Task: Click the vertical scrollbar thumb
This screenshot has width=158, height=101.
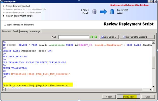Action: pos(153,62)
